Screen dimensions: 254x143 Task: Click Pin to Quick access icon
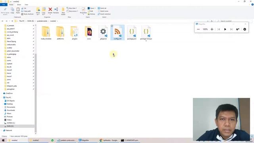click(x=5, y=10)
